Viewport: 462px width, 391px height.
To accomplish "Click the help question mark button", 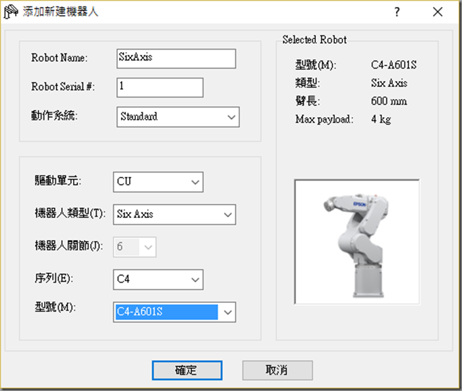I will (x=397, y=12).
